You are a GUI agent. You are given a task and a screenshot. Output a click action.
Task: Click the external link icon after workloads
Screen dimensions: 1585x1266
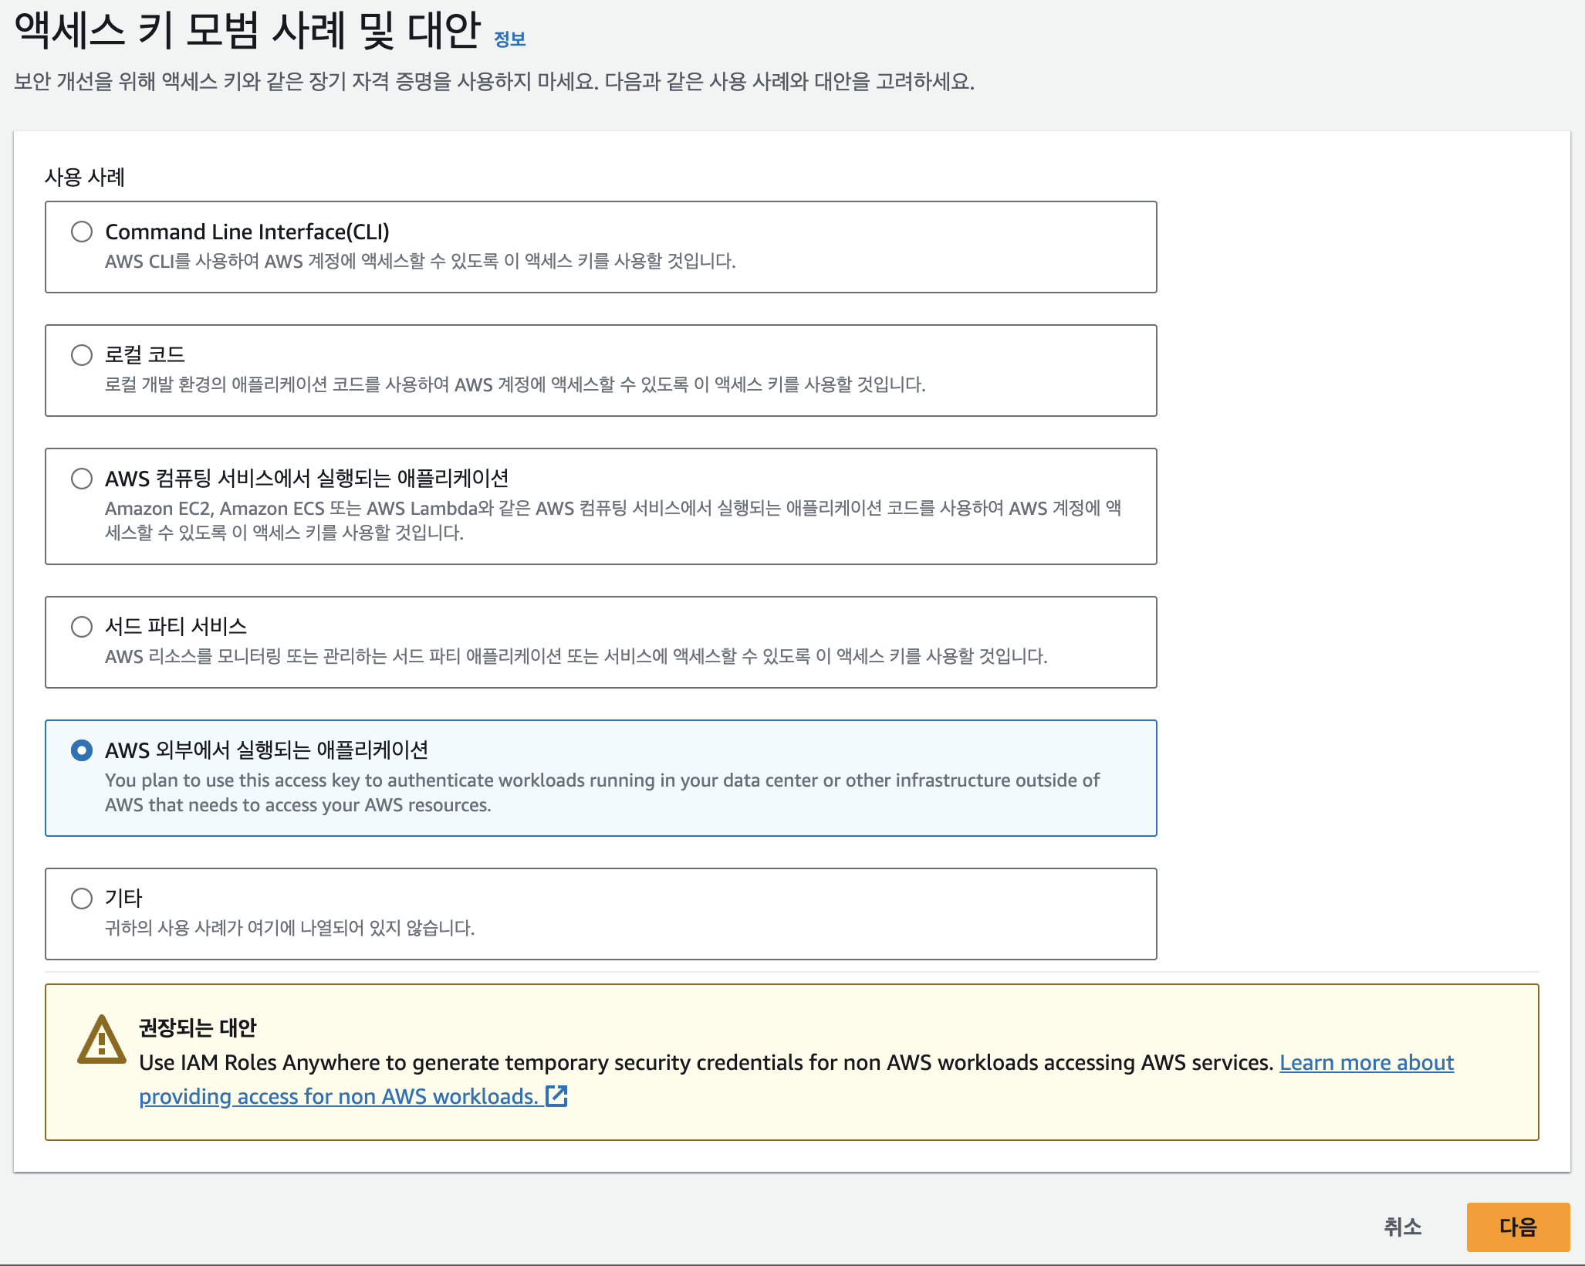click(x=556, y=1096)
